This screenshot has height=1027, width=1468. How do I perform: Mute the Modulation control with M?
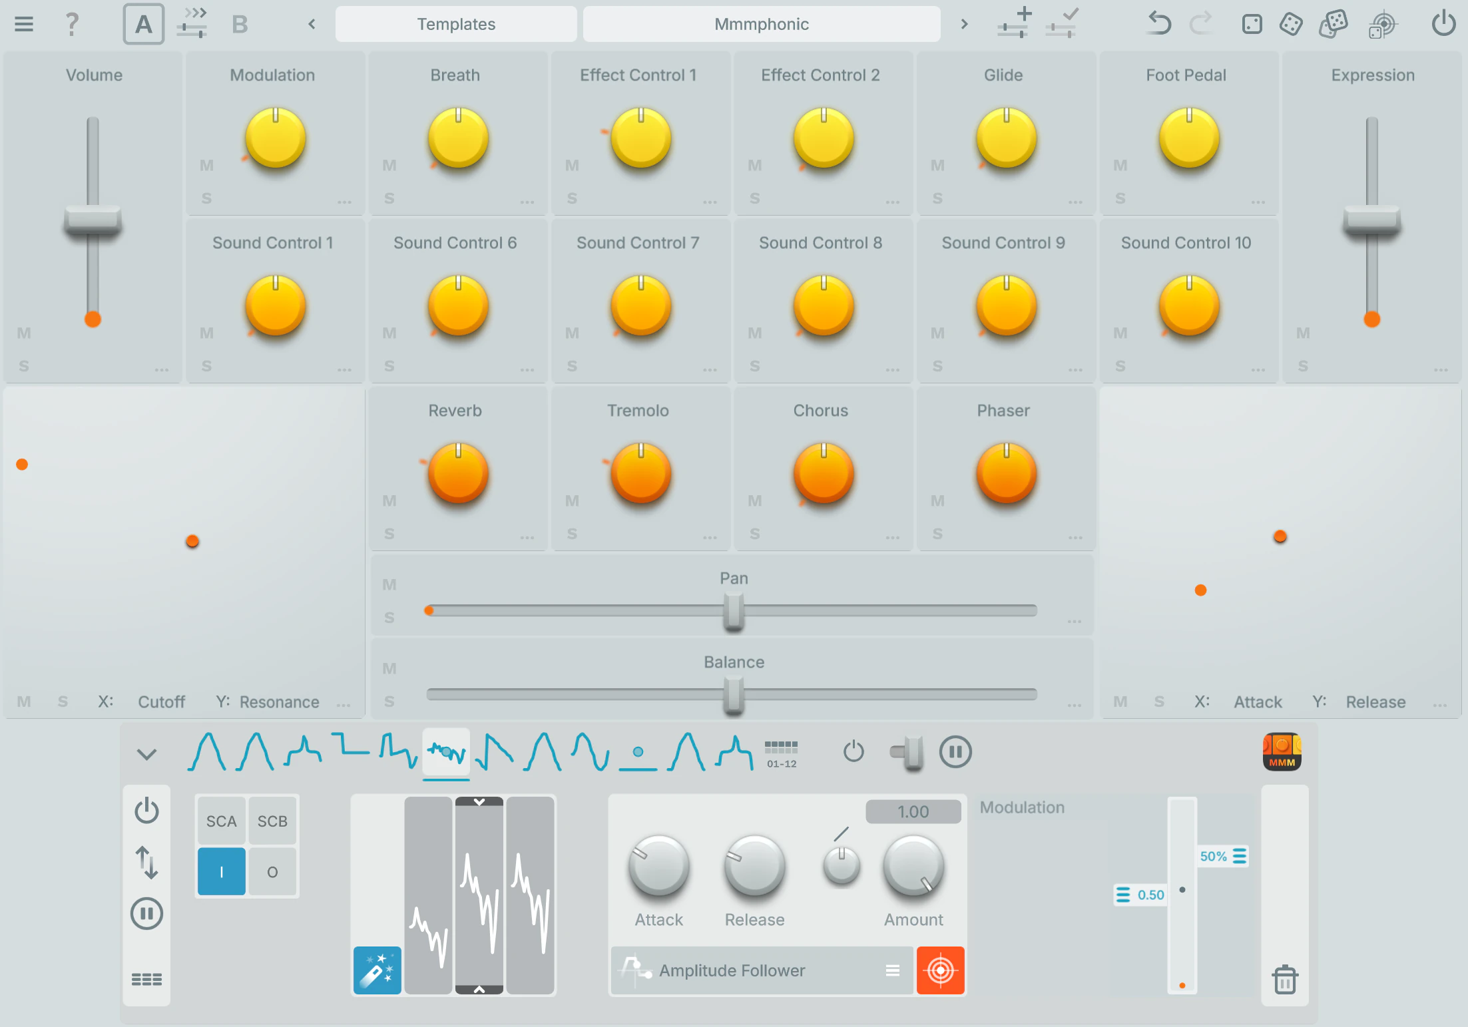(206, 165)
